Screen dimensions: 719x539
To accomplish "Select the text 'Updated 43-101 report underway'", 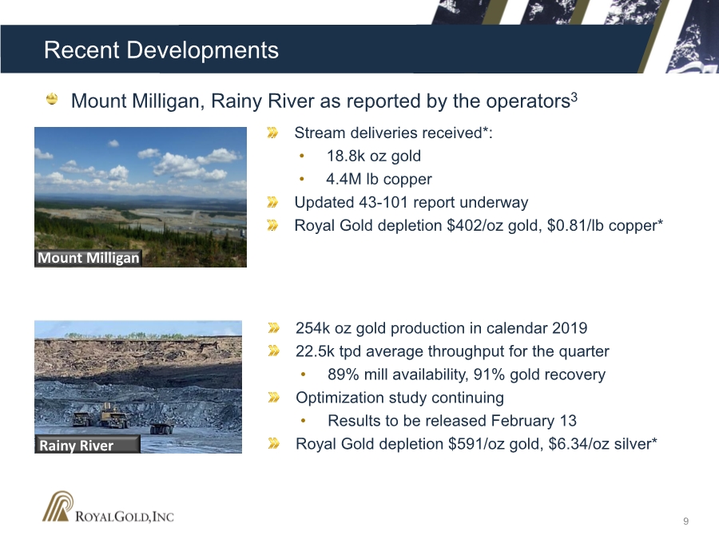I will click(411, 202).
